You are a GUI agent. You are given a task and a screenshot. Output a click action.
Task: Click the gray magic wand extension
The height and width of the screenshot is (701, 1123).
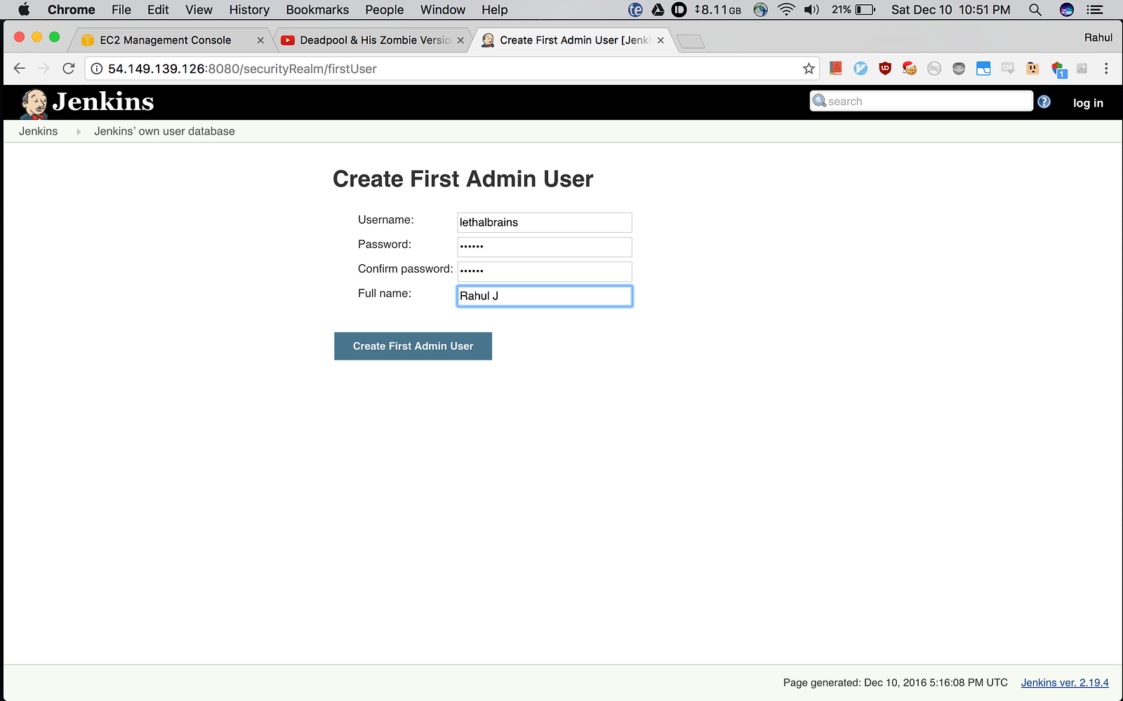pos(1082,68)
